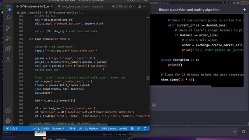This screenshot has height=140, width=249.
Task: Click the line number 586 in the gutter
Action: point(21,39)
